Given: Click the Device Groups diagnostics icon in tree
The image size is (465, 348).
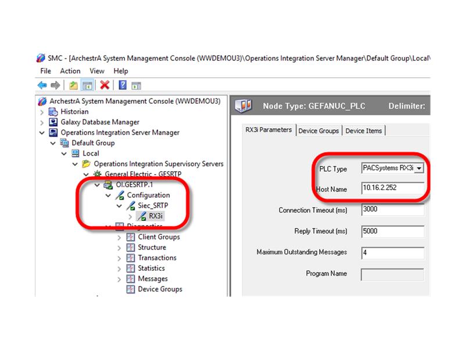Looking at the screenshot, I should point(130,289).
